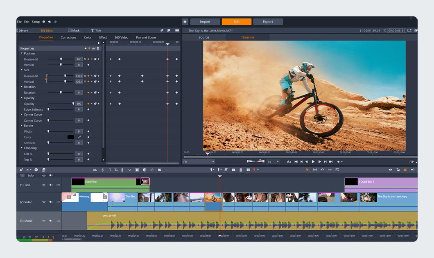Click the link icon in editor panel header
The width and height of the screenshot is (434, 258).
[x=162, y=30]
